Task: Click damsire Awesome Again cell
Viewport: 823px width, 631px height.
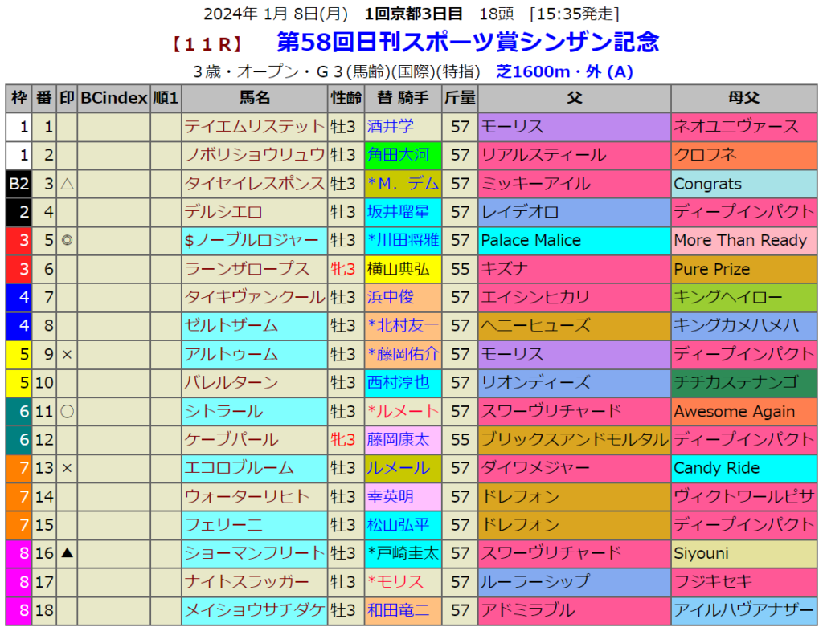Action: click(x=734, y=411)
